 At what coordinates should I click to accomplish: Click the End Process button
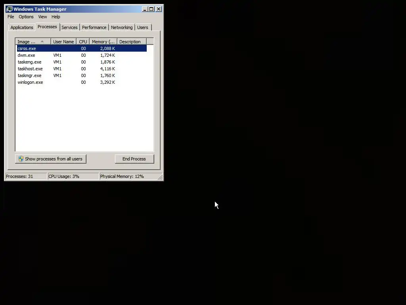click(134, 159)
